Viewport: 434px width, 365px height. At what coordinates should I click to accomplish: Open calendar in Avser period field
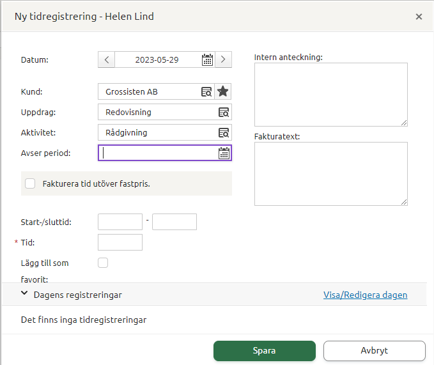pyautogui.click(x=224, y=153)
